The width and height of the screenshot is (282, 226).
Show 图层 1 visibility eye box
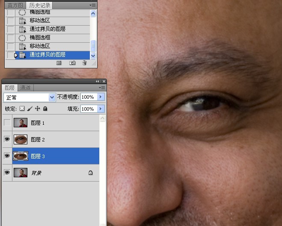point(7,123)
